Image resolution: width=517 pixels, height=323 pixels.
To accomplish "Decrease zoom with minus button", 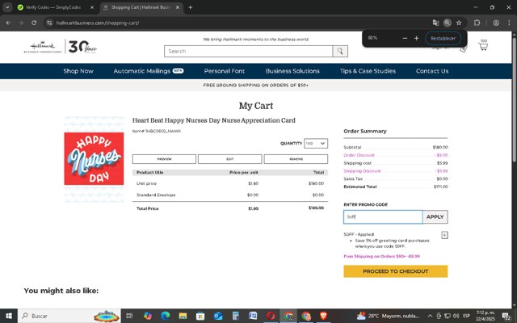I will [x=405, y=38].
